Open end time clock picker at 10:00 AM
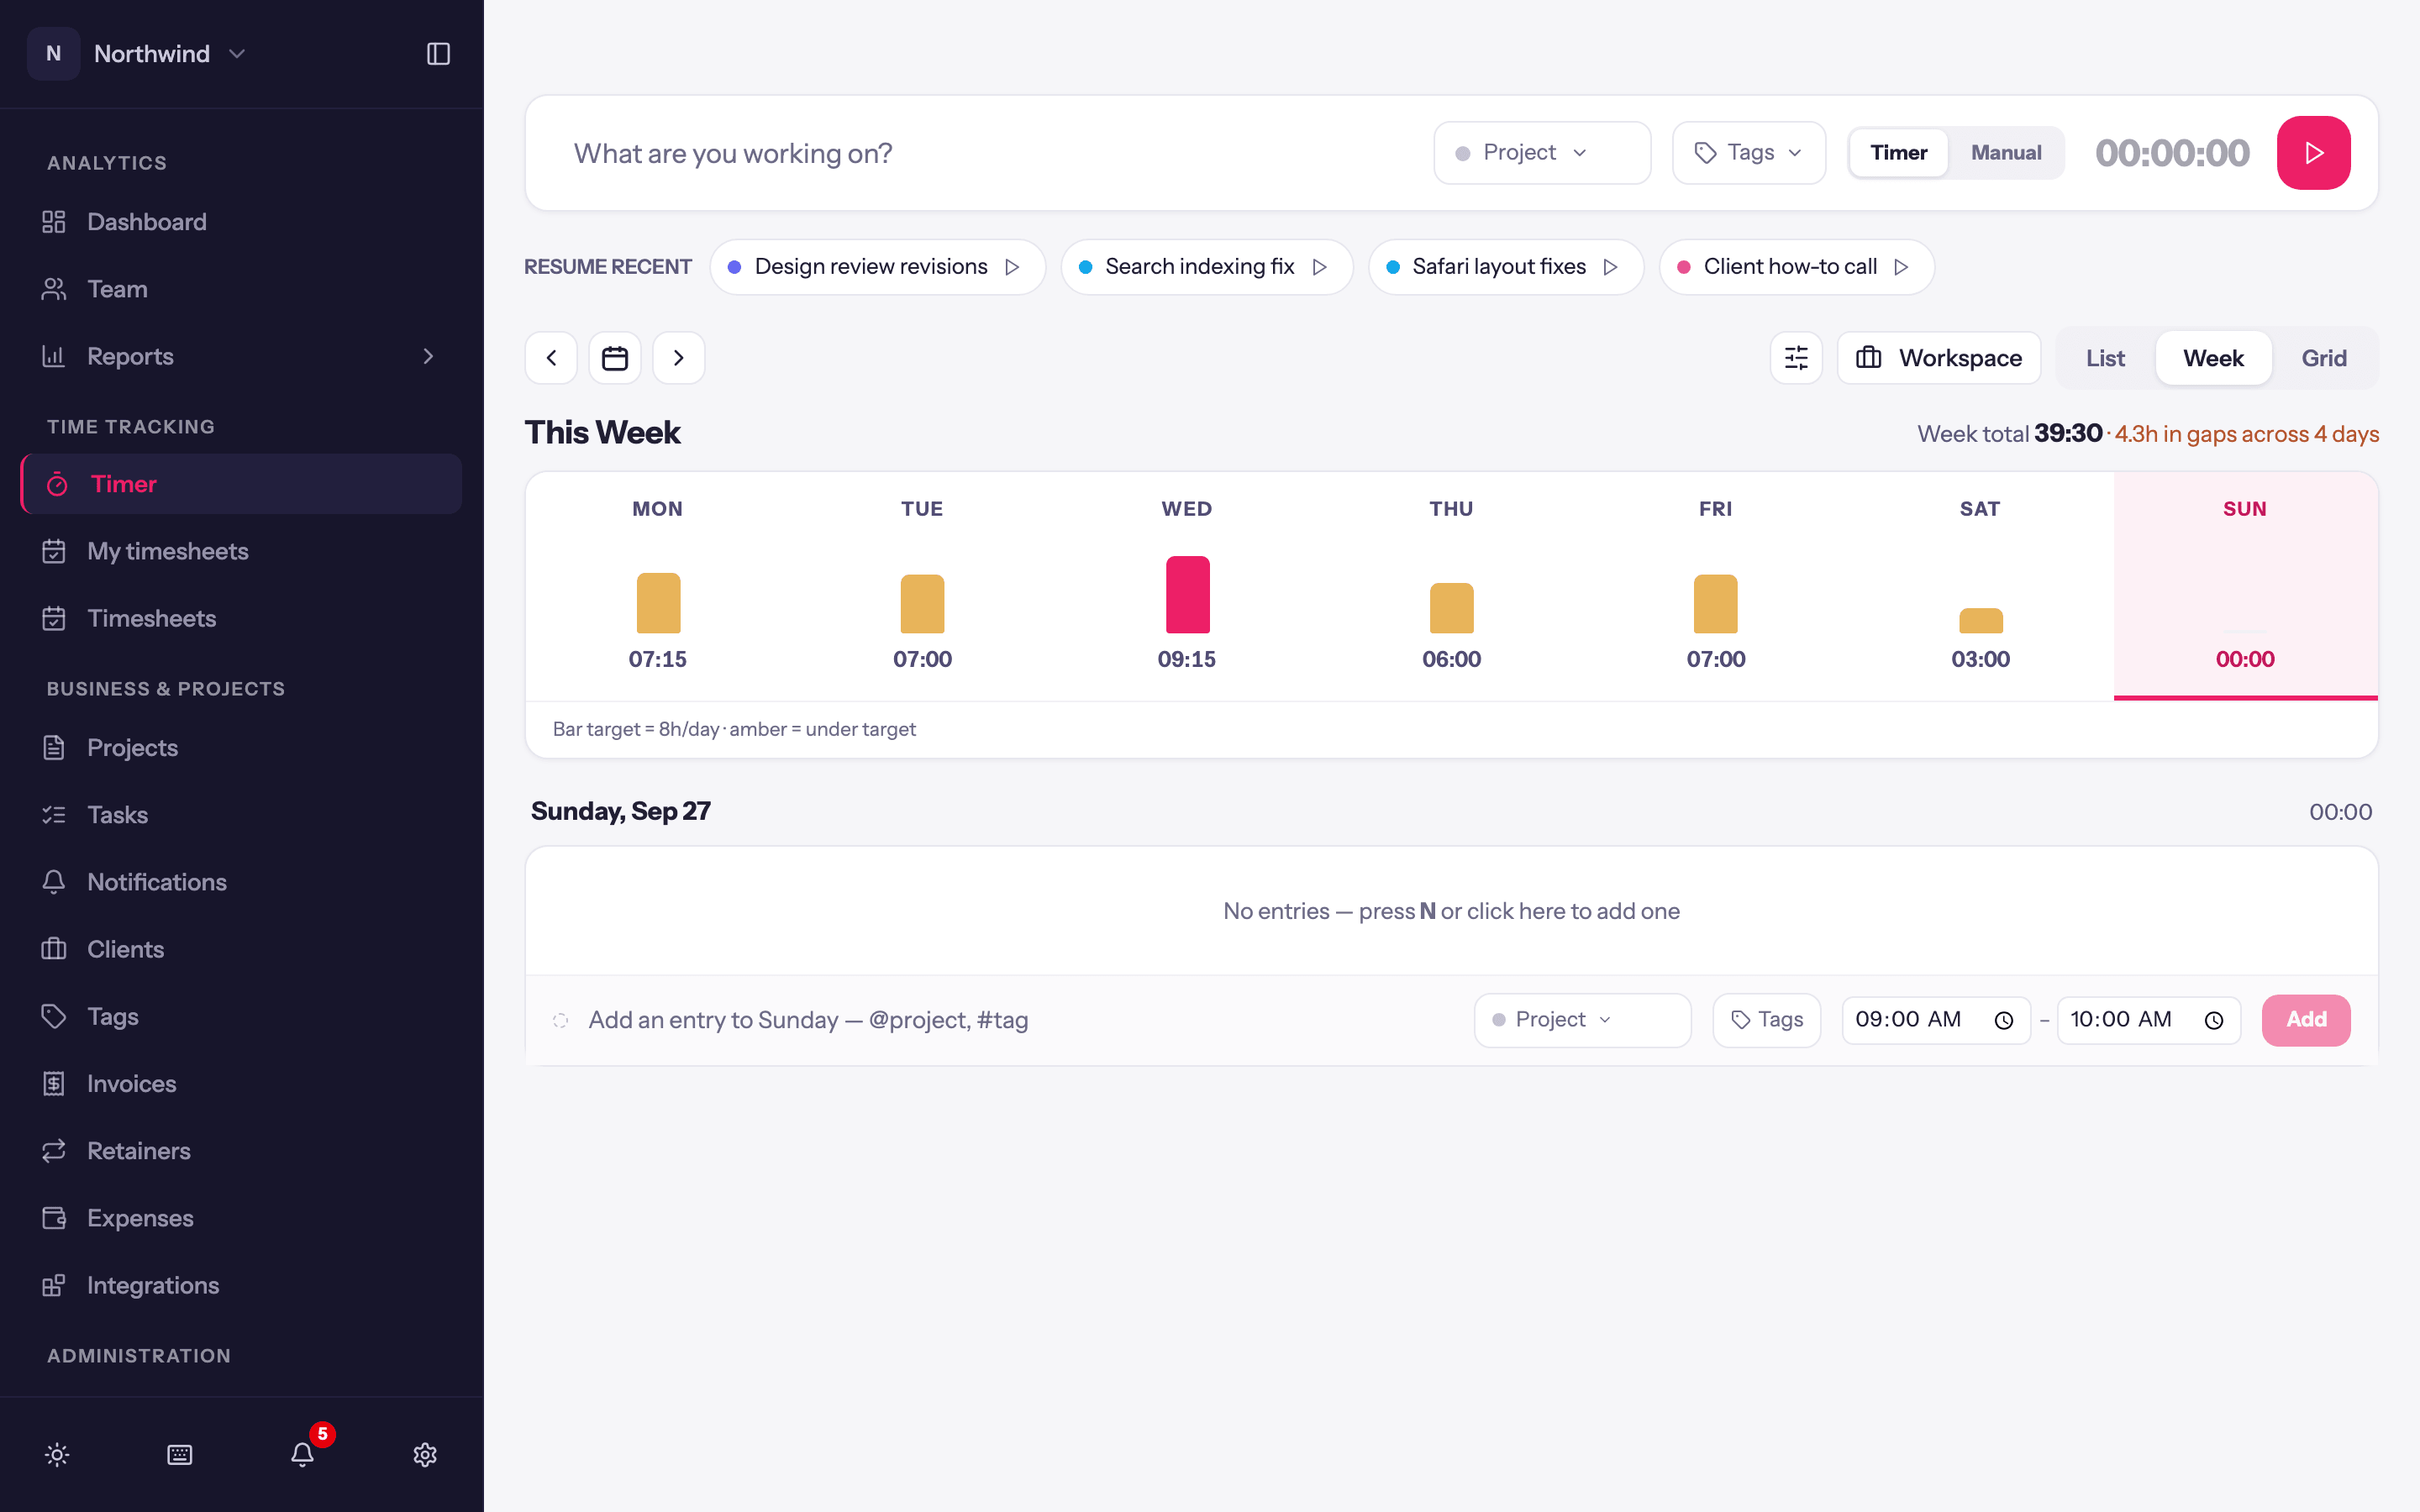Screen dimensions: 2420x1512 2214,1020
